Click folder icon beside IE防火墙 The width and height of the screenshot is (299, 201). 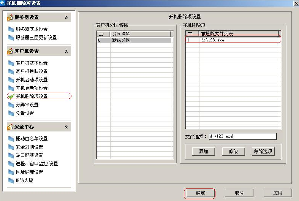coord(11,180)
